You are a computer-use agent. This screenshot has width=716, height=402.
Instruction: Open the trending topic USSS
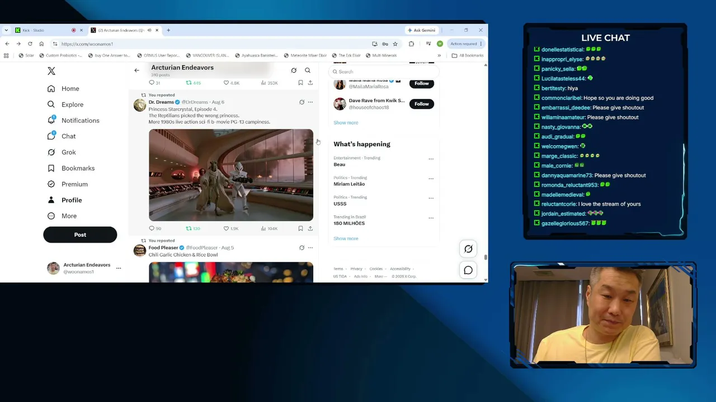click(x=340, y=204)
